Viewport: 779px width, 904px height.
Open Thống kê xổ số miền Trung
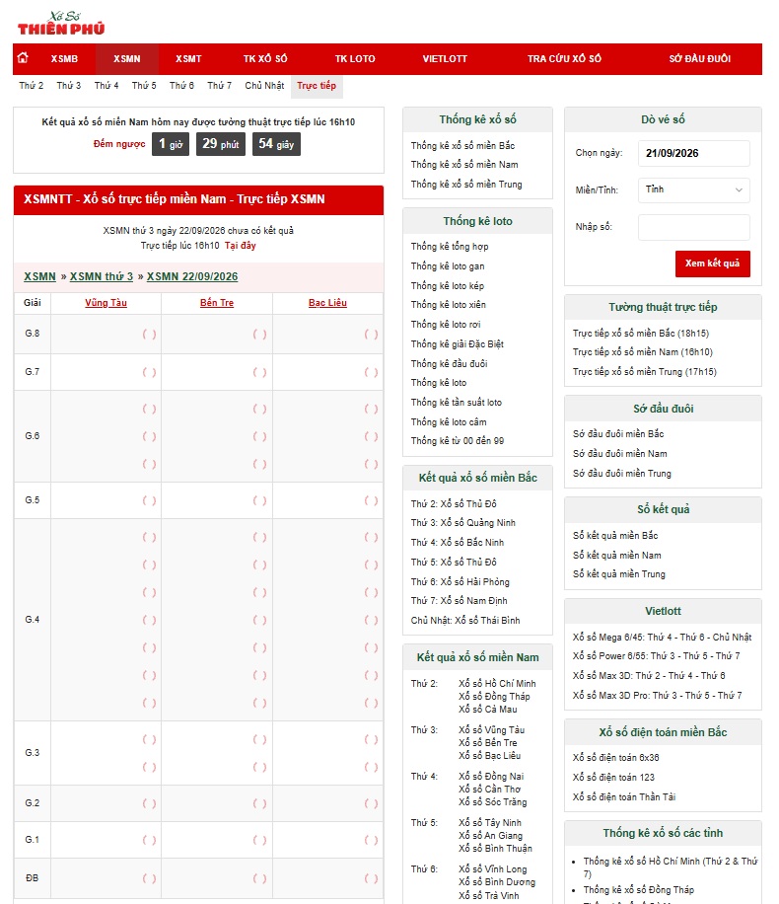[x=466, y=185]
